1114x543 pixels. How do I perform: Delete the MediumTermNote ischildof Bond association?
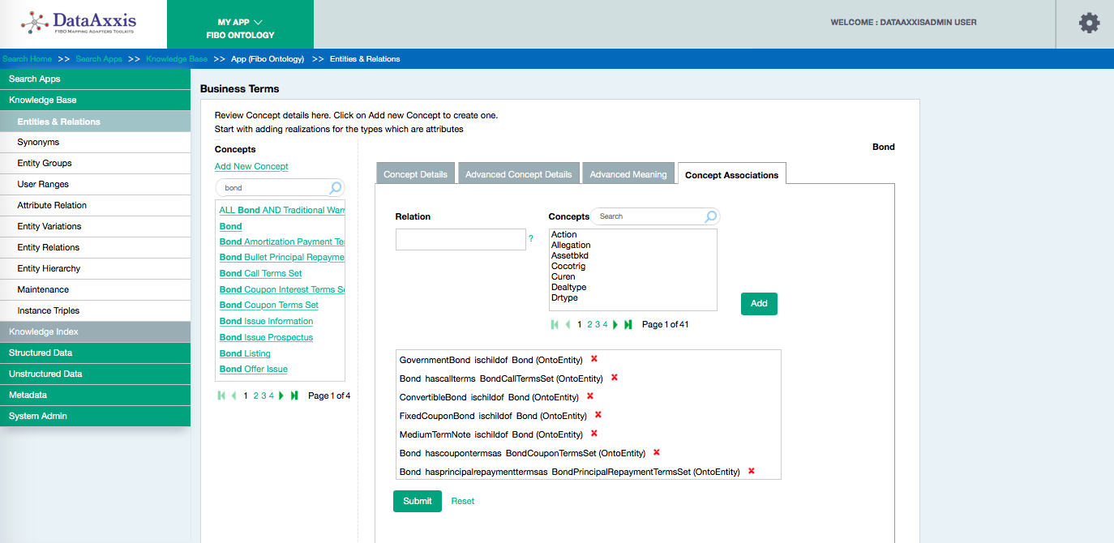pos(594,434)
